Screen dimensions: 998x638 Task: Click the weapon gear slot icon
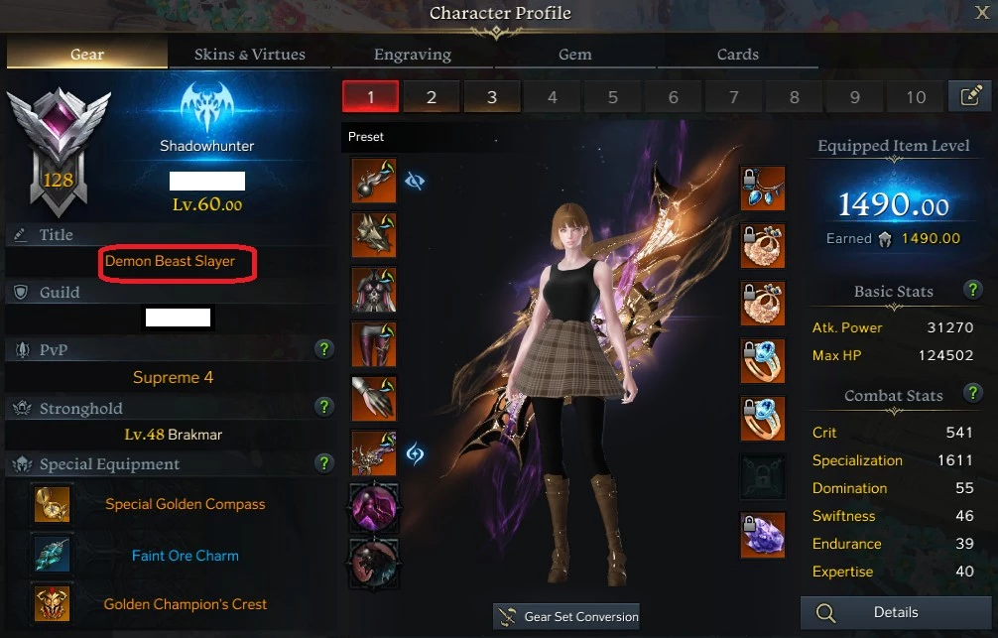[374, 452]
